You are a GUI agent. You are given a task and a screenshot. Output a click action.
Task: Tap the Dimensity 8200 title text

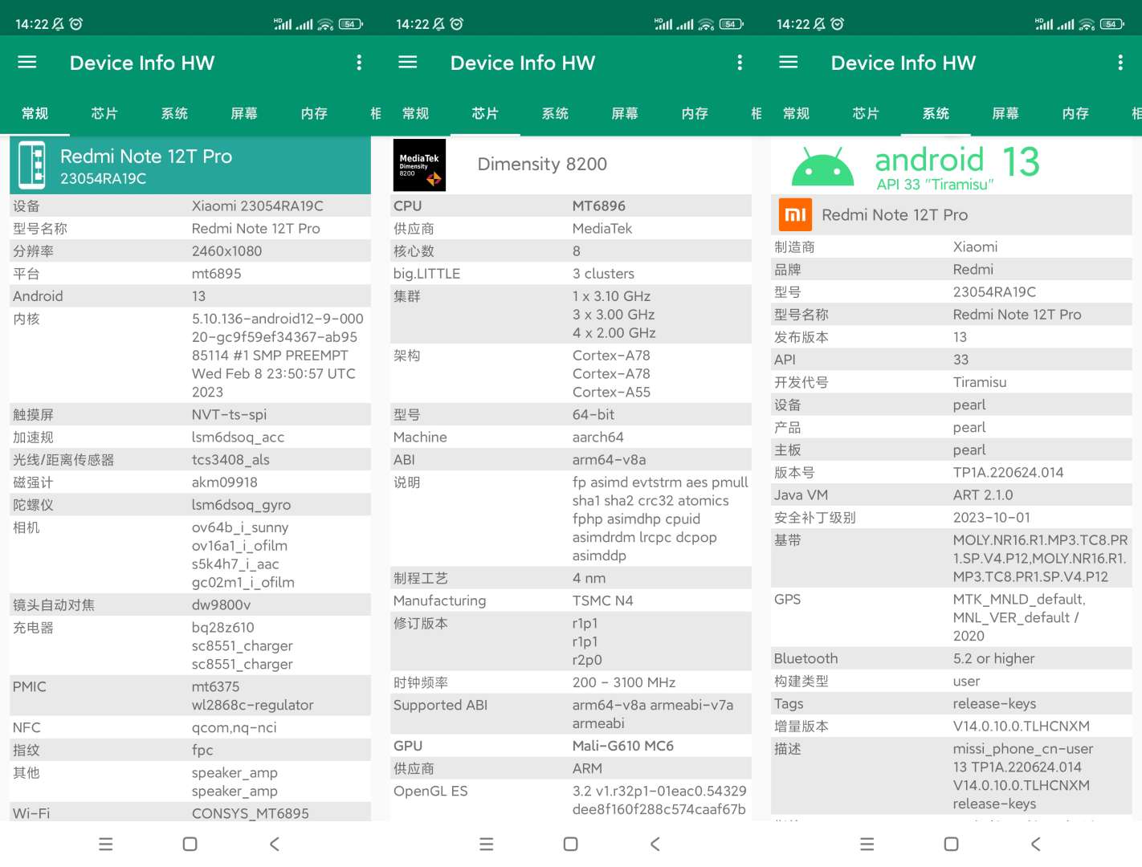542,164
